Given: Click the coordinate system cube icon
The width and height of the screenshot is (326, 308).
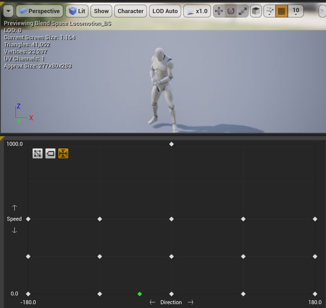Looking at the screenshot, I should coord(256,11).
